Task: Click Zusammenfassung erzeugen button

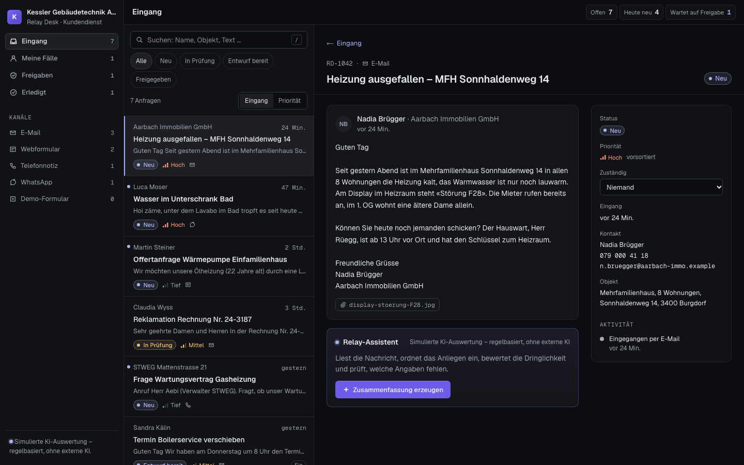Action: pyautogui.click(x=393, y=390)
